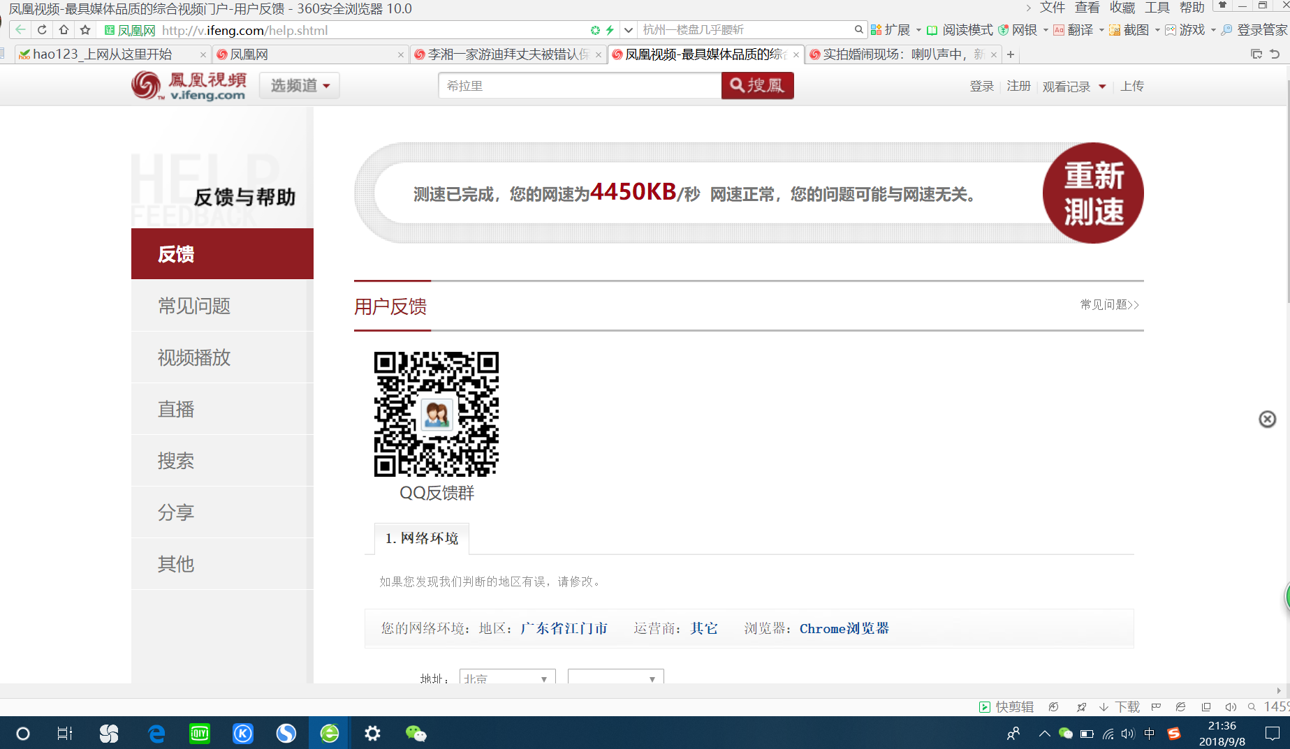Select 反馈 in the help sidebar
The height and width of the screenshot is (749, 1290).
point(222,254)
